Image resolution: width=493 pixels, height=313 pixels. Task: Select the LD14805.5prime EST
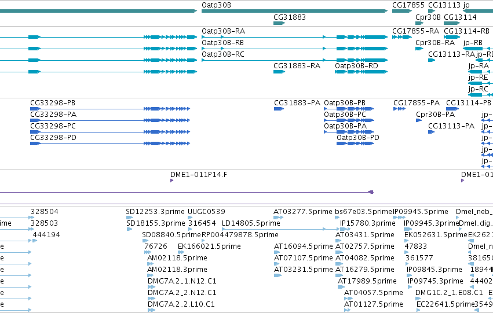coord(251,223)
